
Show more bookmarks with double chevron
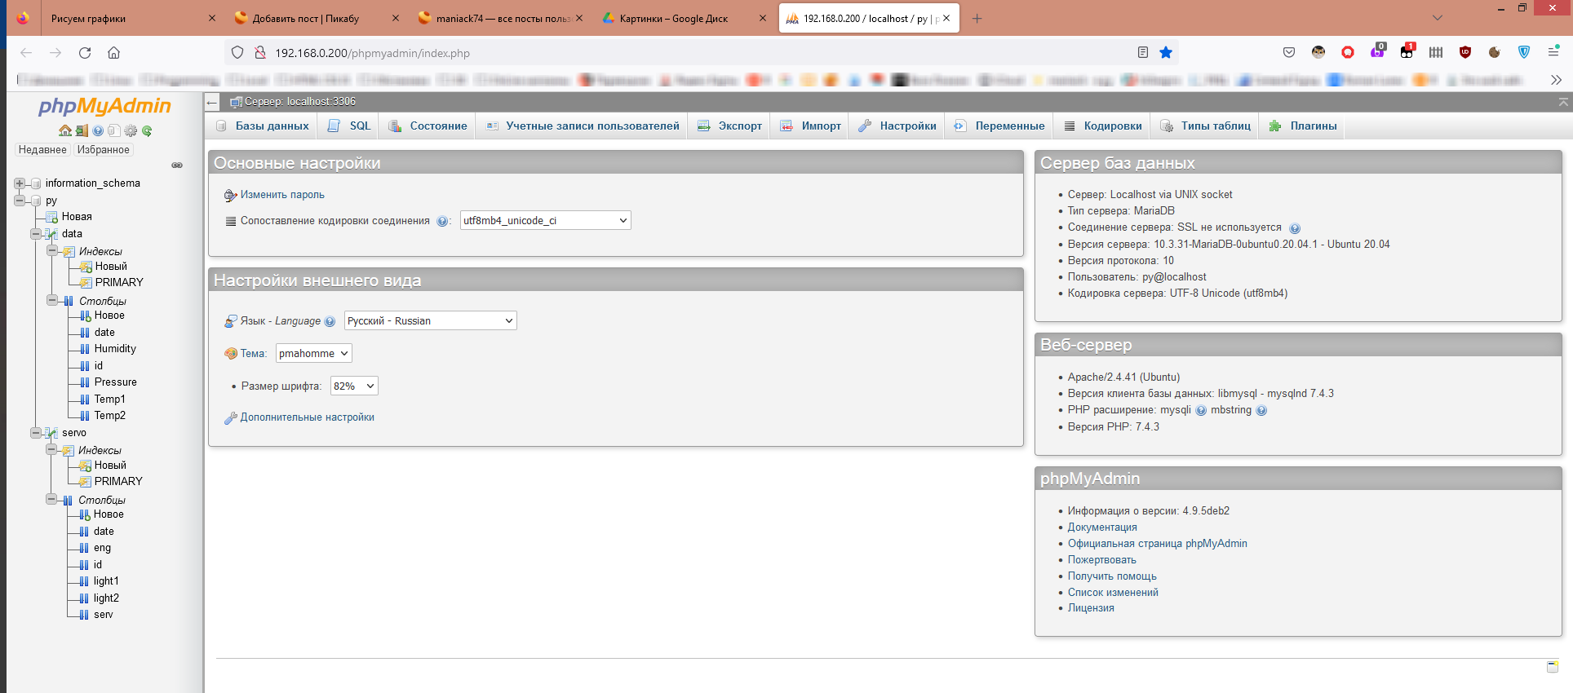point(1556,80)
